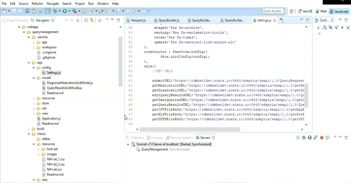The width and height of the screenshot is (351, 183).
Task: Show the hidden editor tabs list
Action: click(282, 20)
